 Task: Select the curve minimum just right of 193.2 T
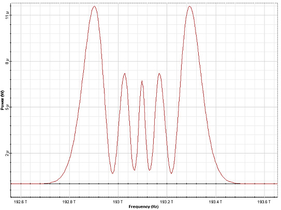171,173
